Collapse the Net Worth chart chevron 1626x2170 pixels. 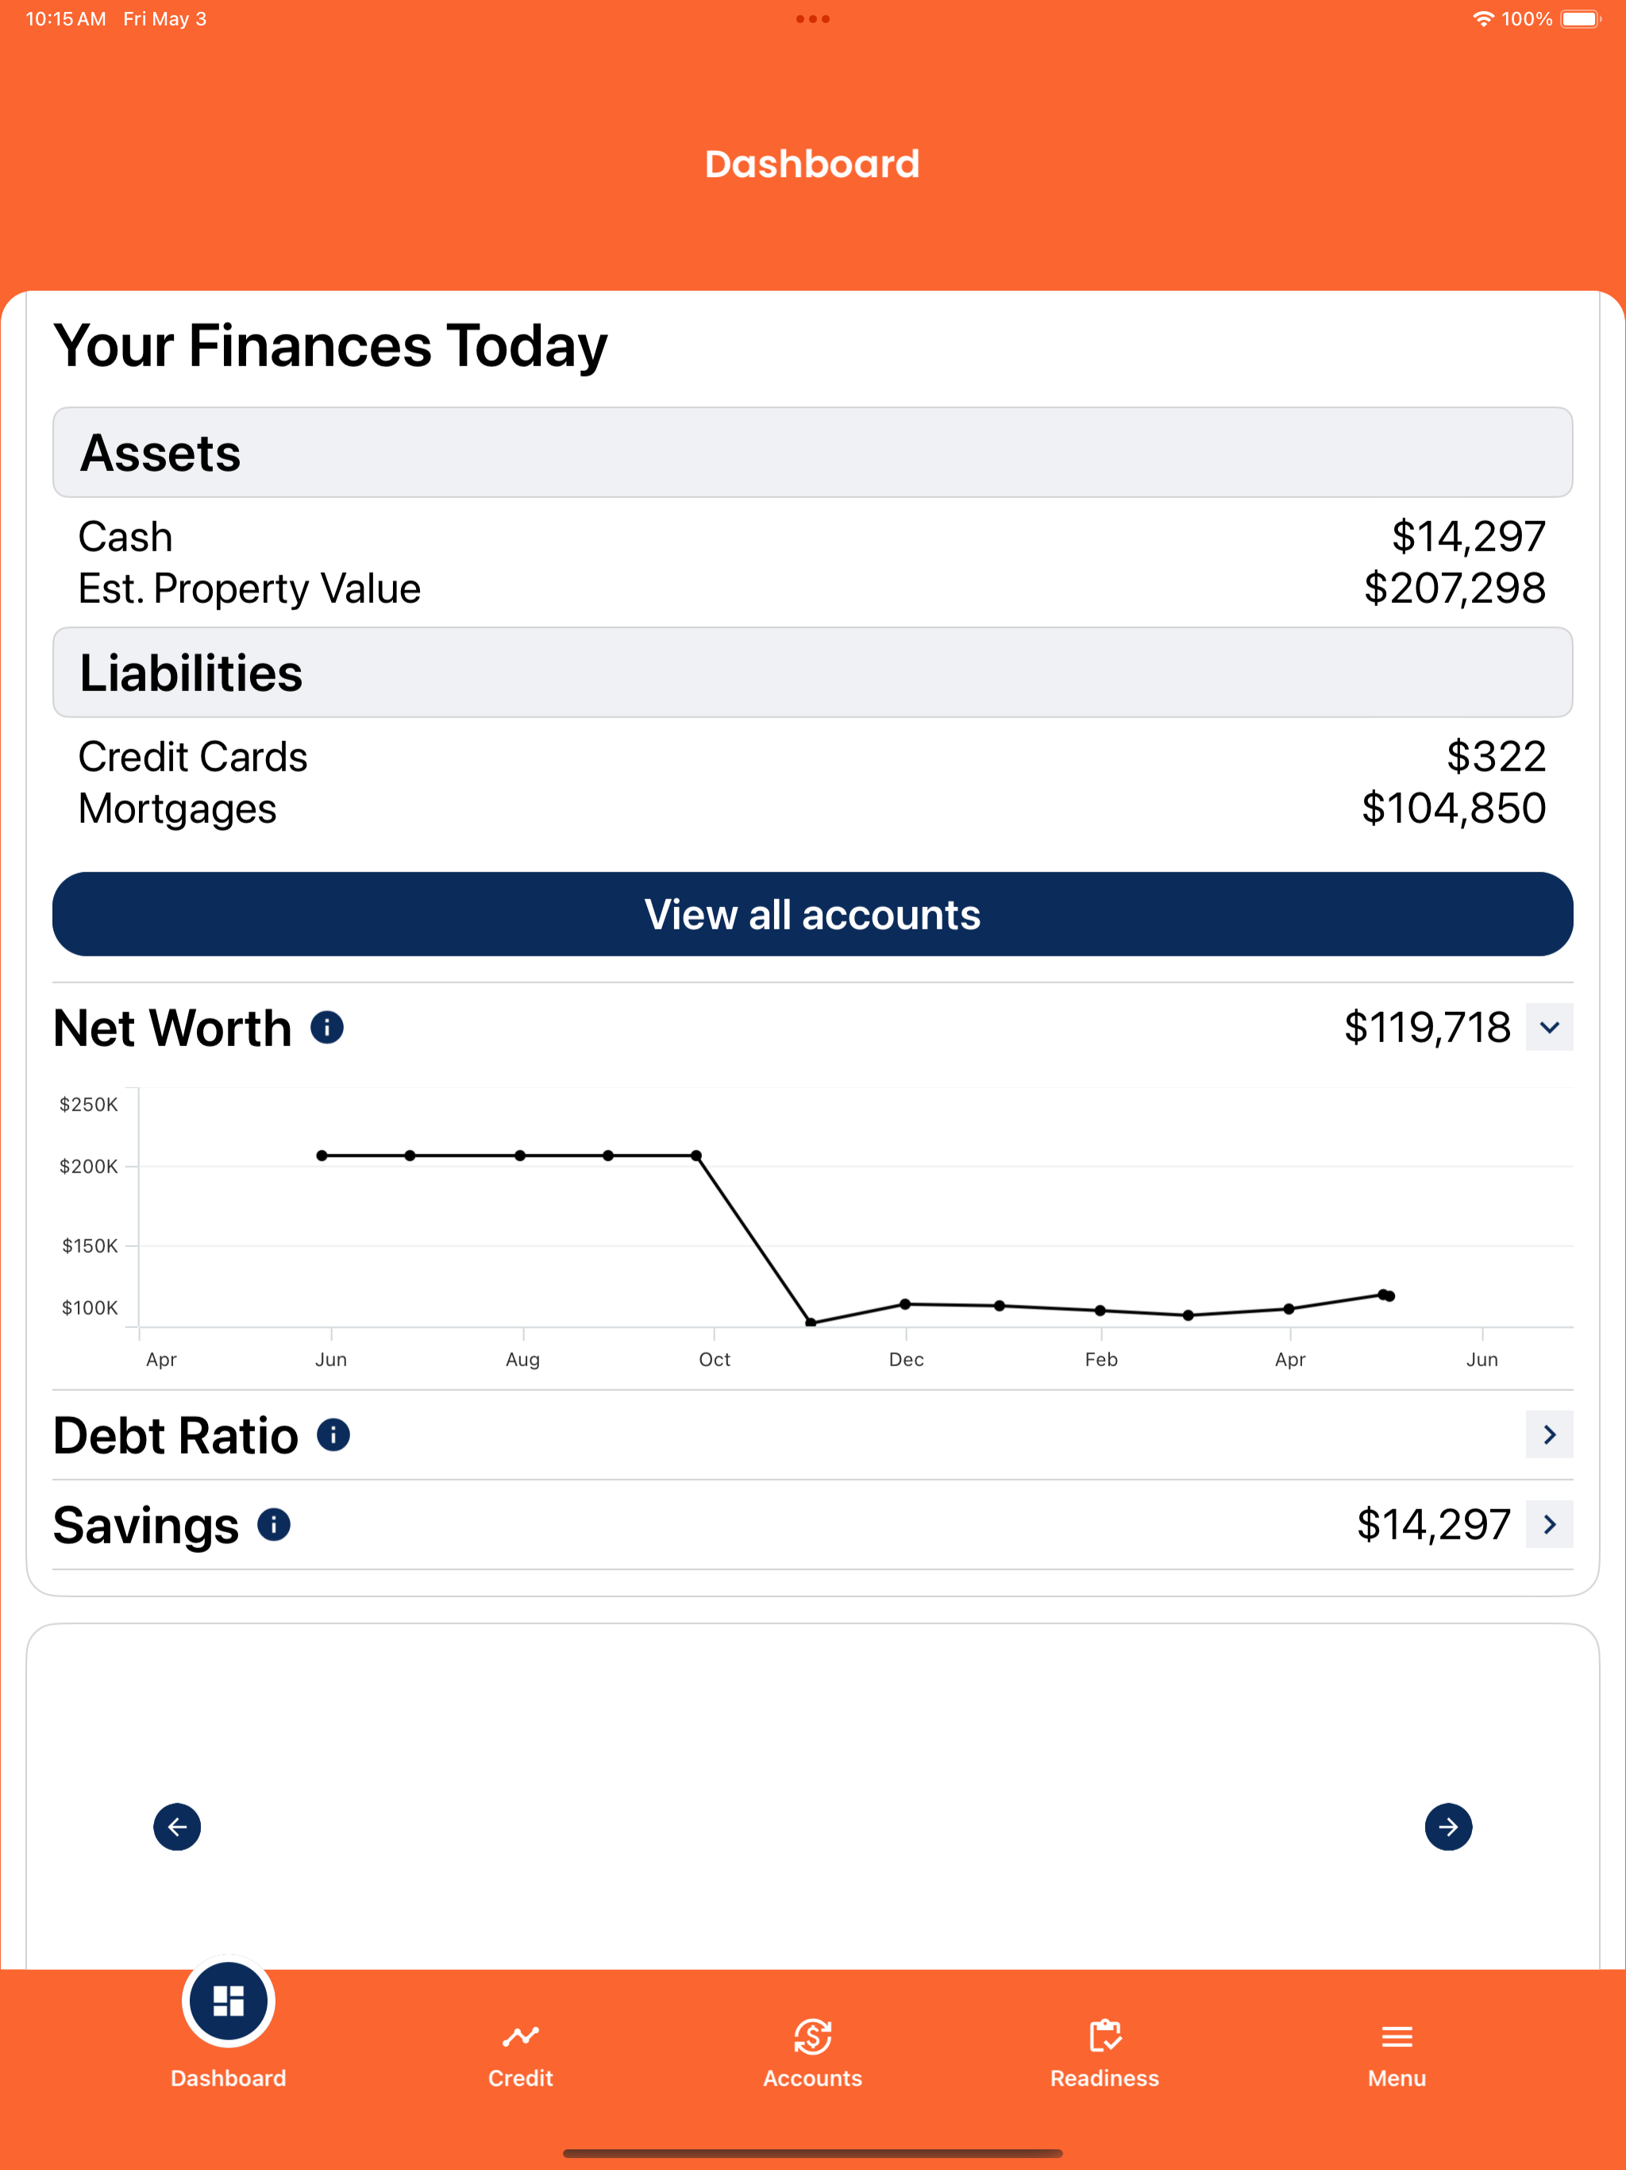1550,1027
